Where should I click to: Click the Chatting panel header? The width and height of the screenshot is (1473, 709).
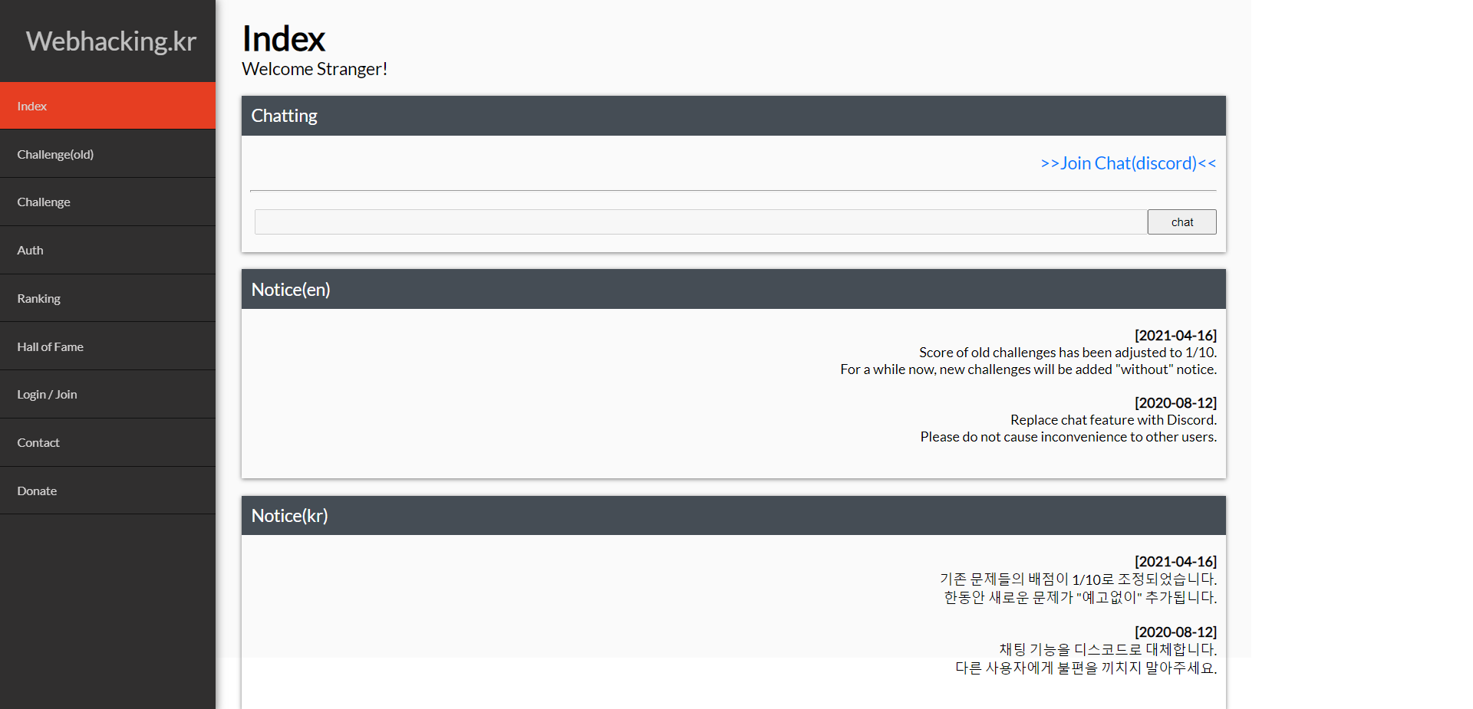point(733,116)
